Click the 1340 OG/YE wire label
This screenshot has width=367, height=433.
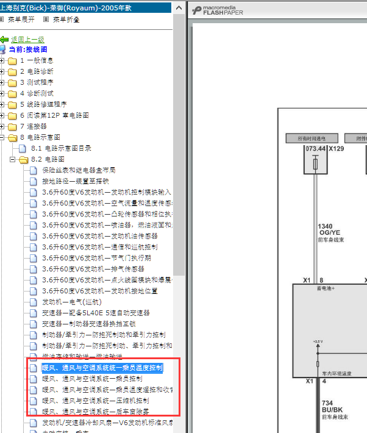(x=329, y=230)
